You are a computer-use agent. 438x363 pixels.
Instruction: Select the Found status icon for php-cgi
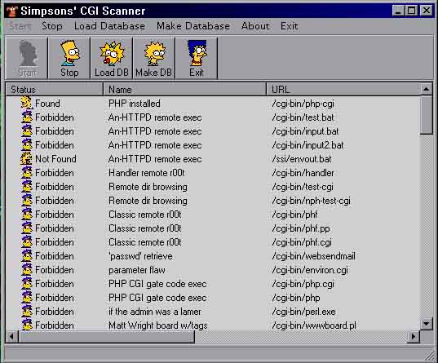point(27,103)
